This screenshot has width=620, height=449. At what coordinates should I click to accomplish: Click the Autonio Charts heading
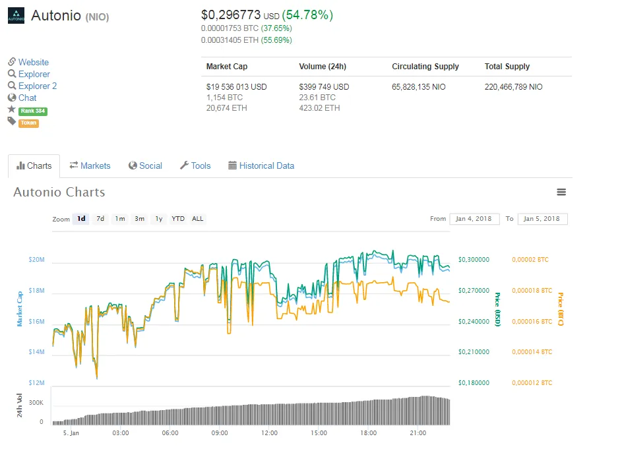coord(59,192)
